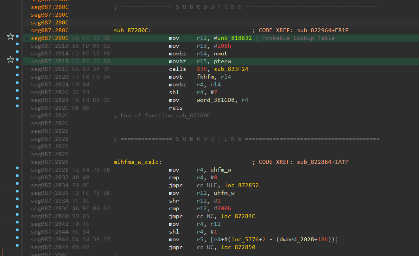Jump to called sub_833F24
419x256 pixels.
(x=231, y=69)
